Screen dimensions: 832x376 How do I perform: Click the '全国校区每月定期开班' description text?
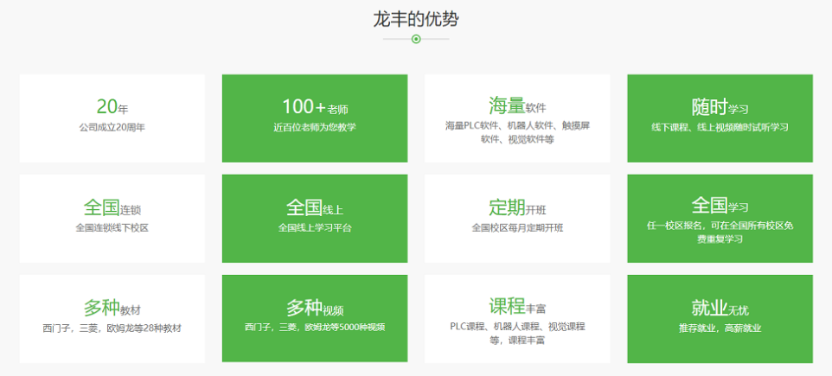pos(517,228)
